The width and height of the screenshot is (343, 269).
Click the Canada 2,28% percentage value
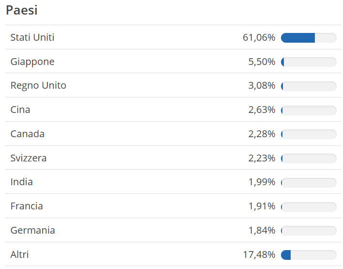(262, 134)
